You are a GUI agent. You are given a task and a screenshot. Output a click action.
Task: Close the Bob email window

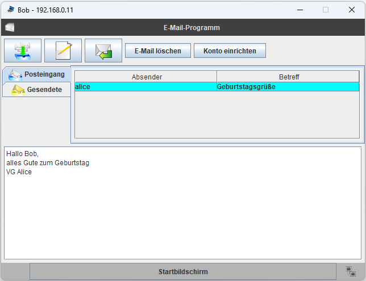(x=351, y=10)
